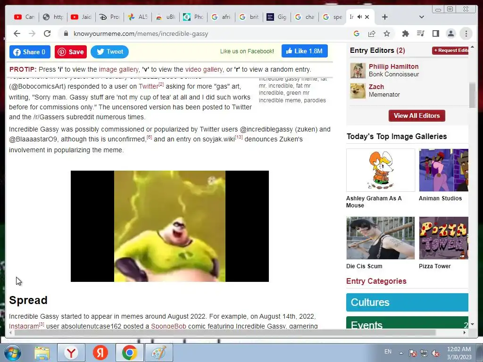Reload the current page

tap(47, 33)
